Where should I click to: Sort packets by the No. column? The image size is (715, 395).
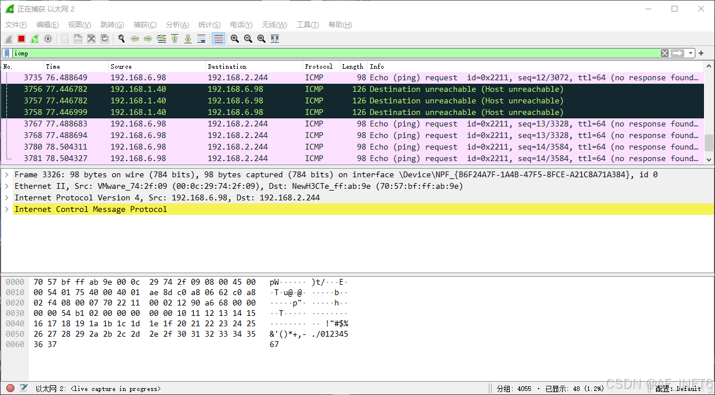[x=22, y=66]
